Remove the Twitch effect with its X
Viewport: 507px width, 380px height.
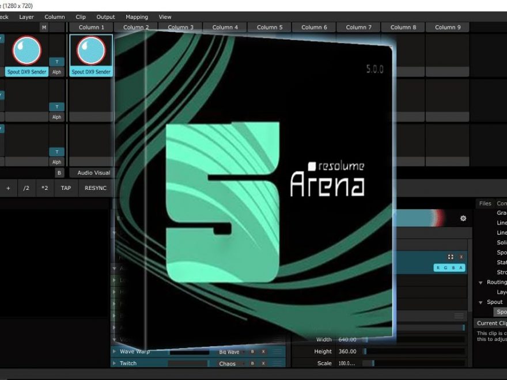tap(263, 363)
